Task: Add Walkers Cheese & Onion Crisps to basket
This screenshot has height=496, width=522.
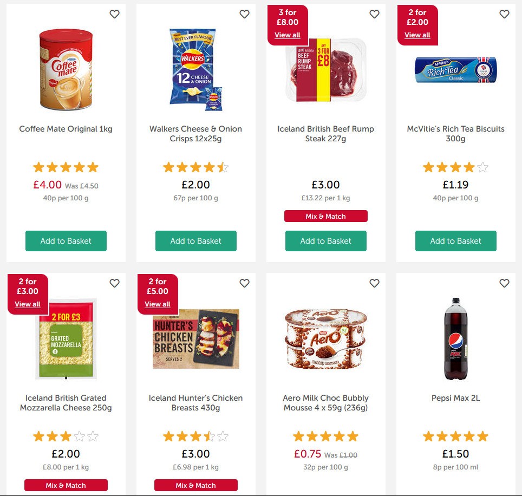Action: (x=195, y=241)
